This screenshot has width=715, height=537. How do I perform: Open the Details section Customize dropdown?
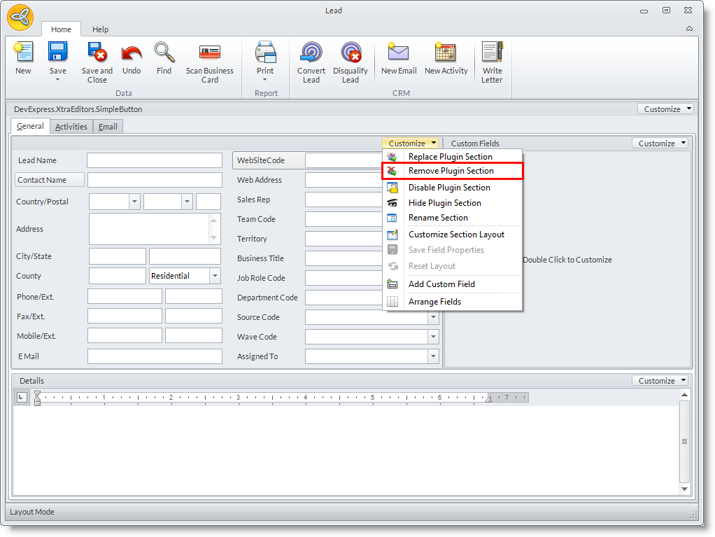pos(662,381)
